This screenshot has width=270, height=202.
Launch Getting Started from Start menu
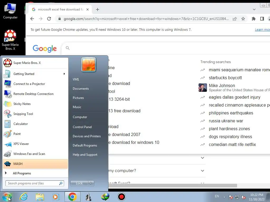[35, 74]
